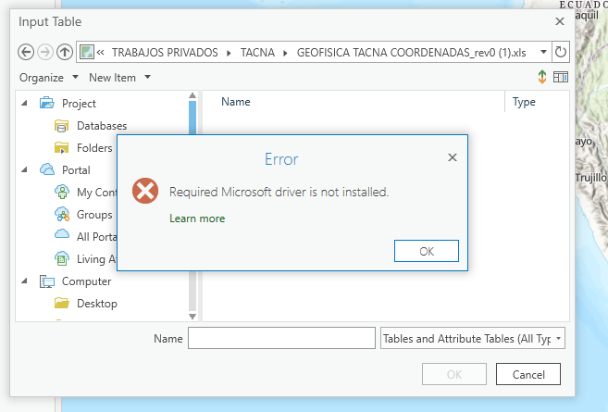Select the Desktop folder

96,304
